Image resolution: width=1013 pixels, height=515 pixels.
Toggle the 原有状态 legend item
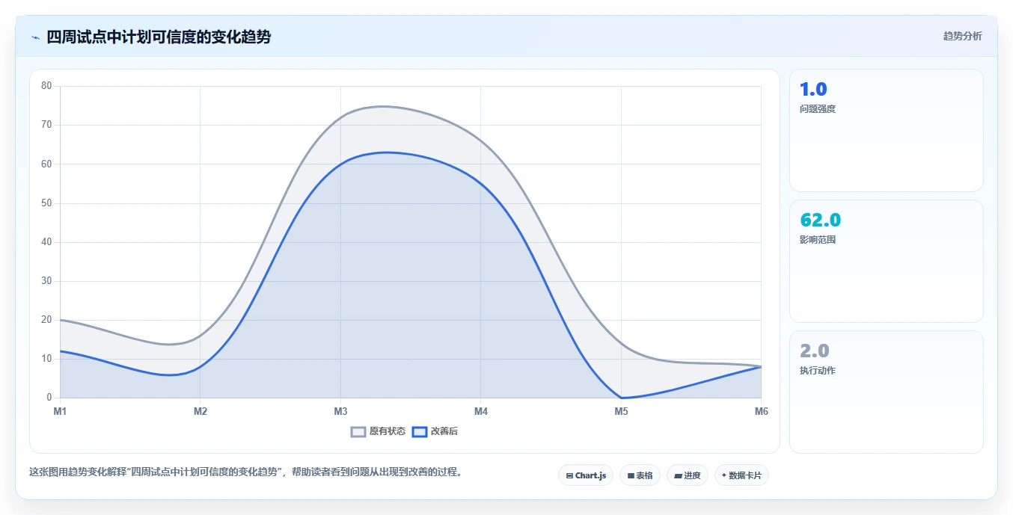[x=379, y=431]
